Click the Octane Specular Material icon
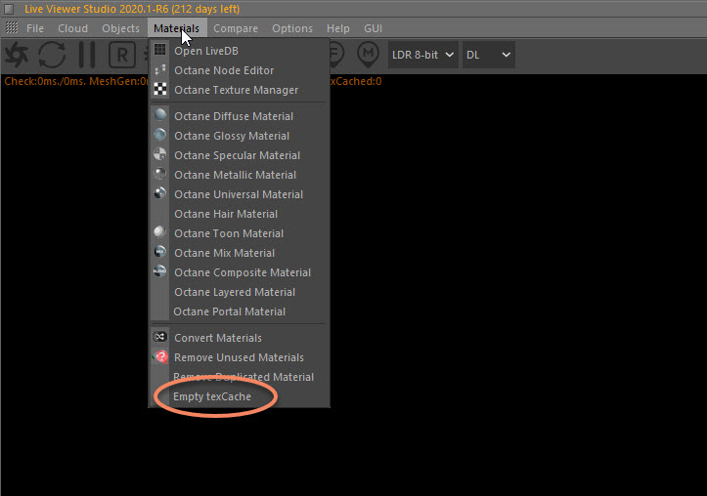 pyautogui.click(x=160, y=154)
